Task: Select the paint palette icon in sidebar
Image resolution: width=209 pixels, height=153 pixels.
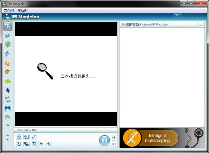Action: click(x=8, y=72)
